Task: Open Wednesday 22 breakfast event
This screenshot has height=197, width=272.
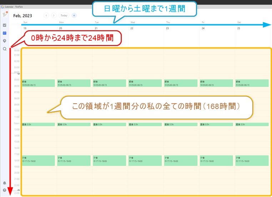Action: click(x=145, y=83)
